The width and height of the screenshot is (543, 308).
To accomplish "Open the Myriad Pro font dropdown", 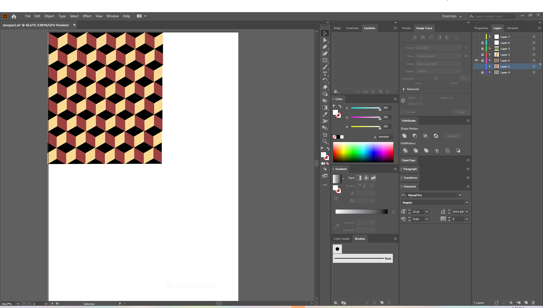I will click(460, 195).
